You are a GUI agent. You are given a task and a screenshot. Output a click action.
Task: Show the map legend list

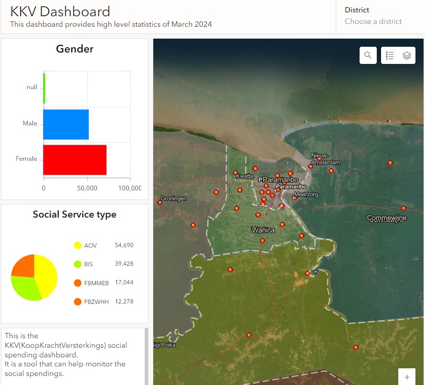[x=390, y=55]
